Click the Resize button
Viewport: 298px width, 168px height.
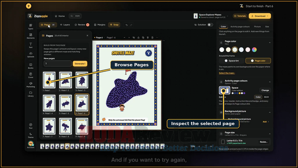pyautogui.click(x=263, y=142)
